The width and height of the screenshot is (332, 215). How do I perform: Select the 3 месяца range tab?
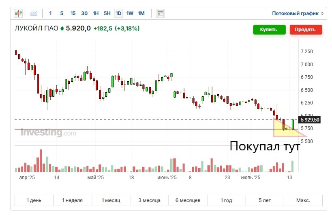149,200
